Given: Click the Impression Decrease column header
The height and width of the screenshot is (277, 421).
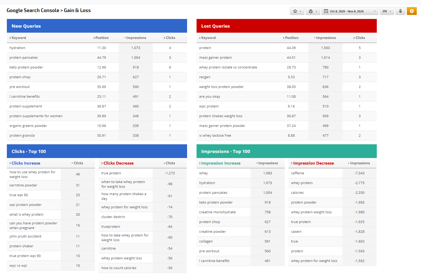Looking at the screenshot, I should point(313,163).
